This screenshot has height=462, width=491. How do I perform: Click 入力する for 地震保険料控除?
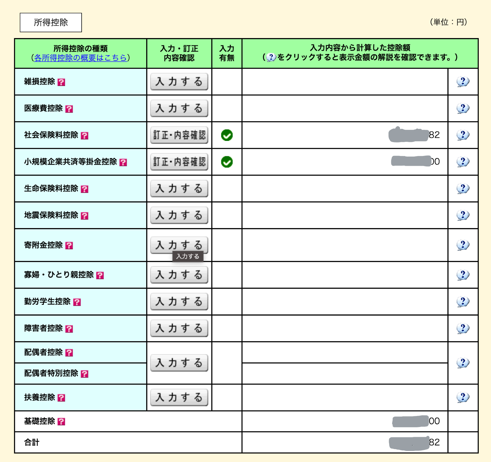click(179, 215)
